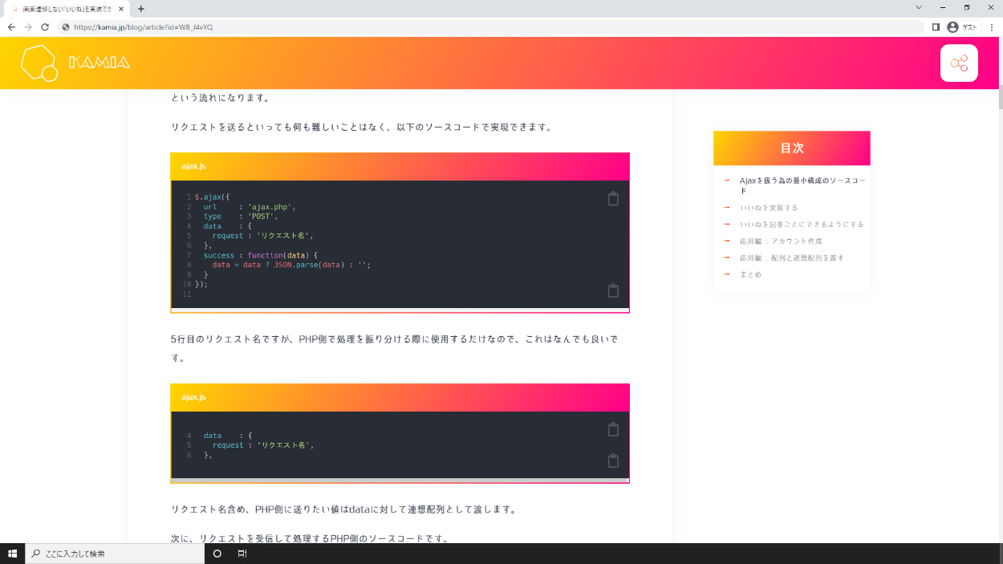
Task: Expand the tab search chevron
Action: click(x=919, y=7)
